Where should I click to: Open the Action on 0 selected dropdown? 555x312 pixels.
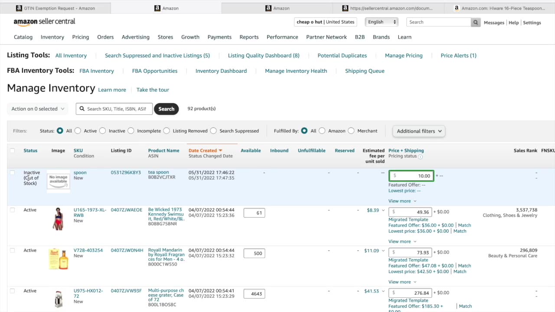click(38, 109)
